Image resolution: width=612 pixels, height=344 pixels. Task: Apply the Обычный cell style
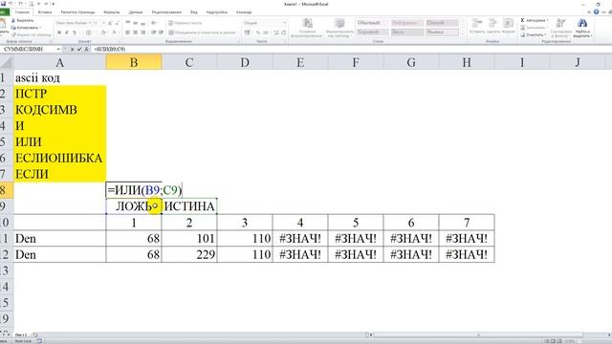[x=372, y=23]
